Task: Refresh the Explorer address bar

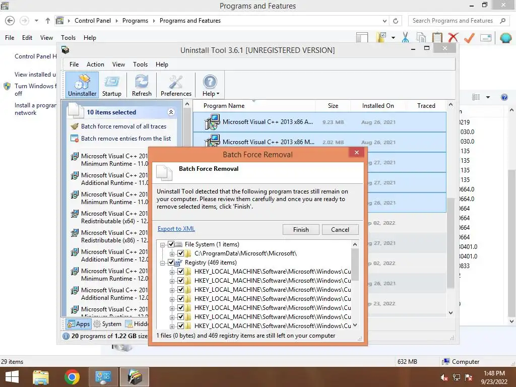Action: (396, 21)
